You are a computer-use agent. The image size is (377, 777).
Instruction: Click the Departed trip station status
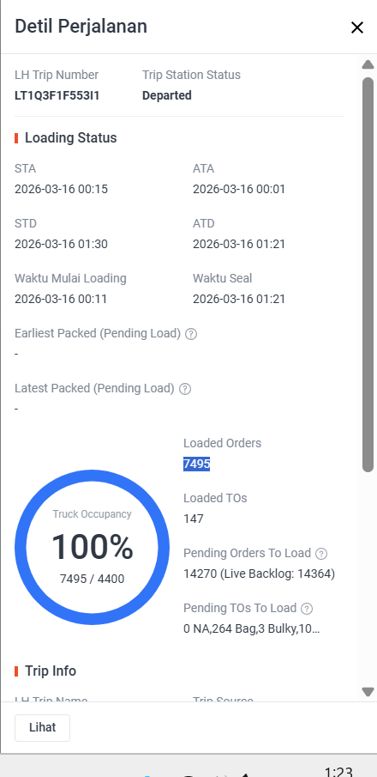pos(167,95)
